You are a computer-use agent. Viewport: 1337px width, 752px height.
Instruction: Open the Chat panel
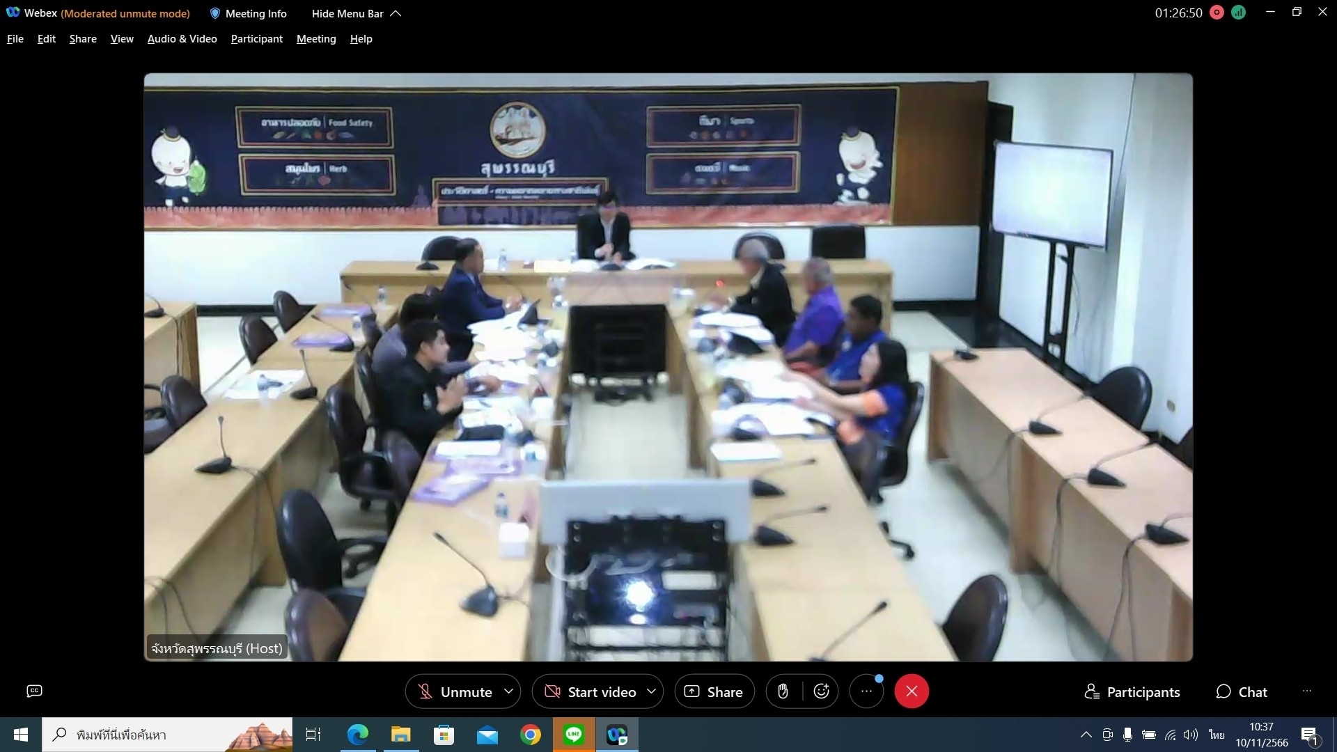pyautogui.click(x=1242, y=691)
